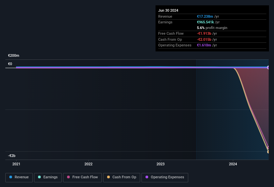Image resolution: width=274 pixels, height=187 pixels.
Task: Click the €17.238m revenue value
Action: point(205,16)
